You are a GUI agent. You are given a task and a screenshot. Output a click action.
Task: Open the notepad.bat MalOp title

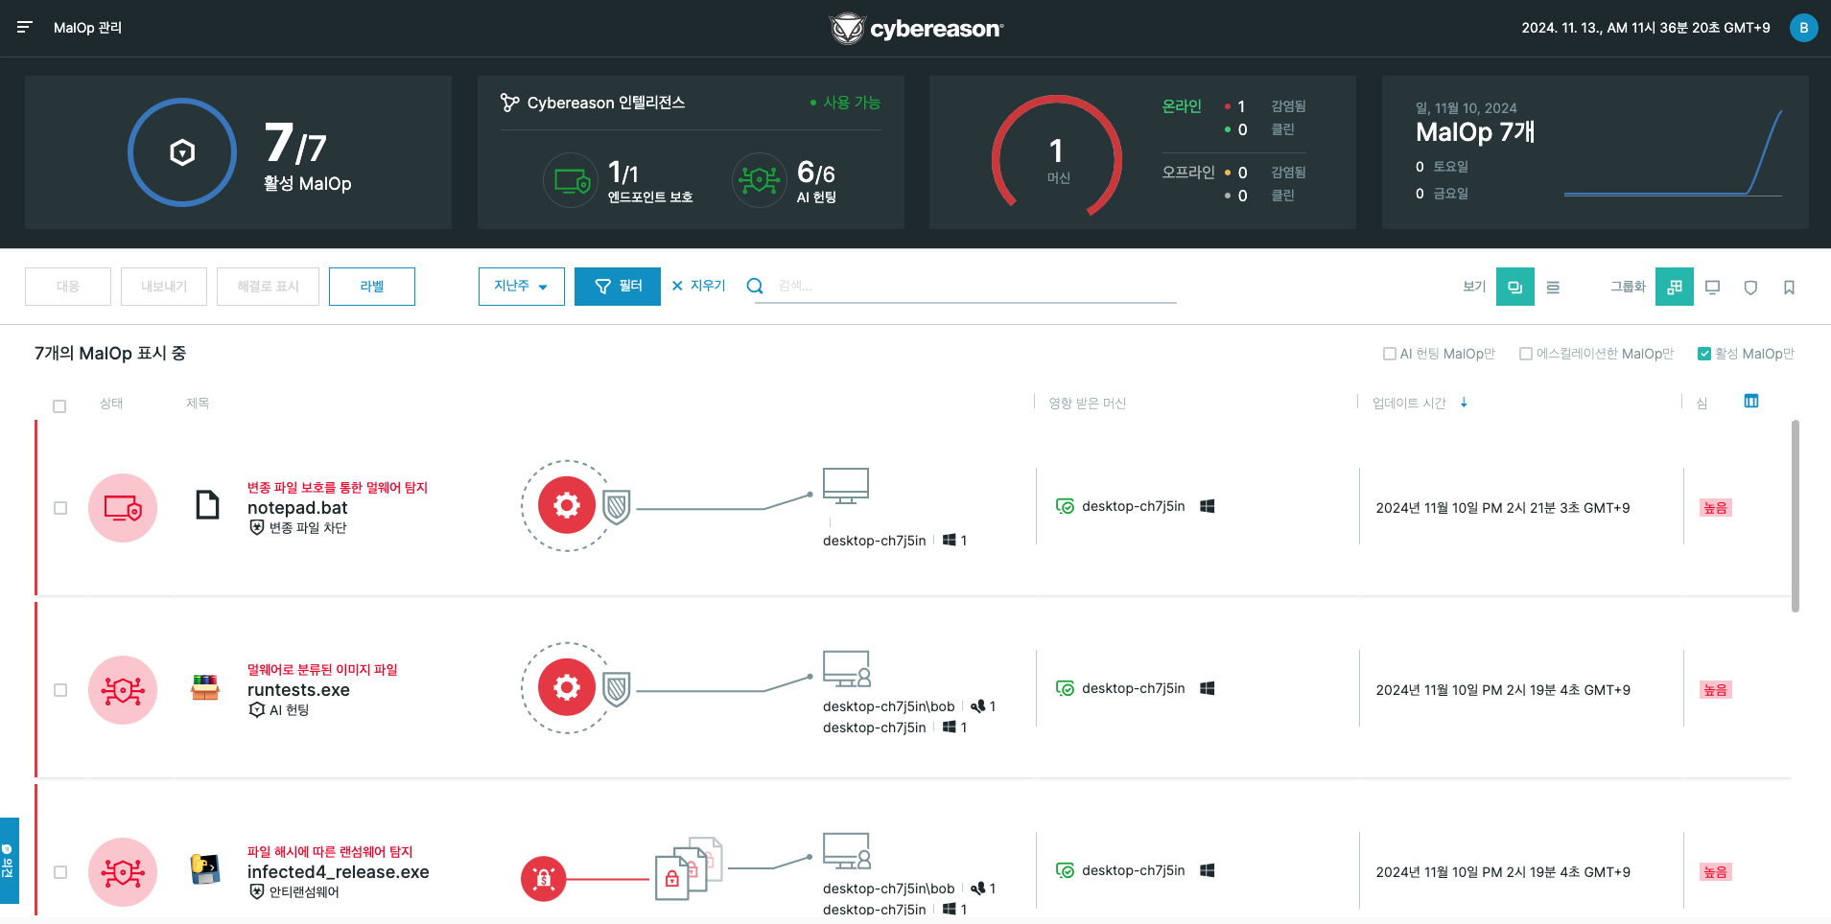297,508
